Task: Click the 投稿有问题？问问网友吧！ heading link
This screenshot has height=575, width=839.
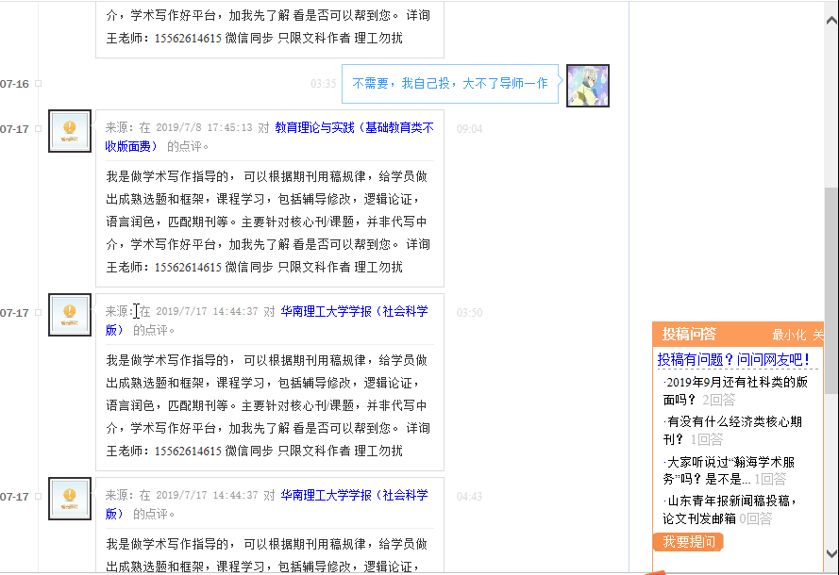Action: click(733, 359)
